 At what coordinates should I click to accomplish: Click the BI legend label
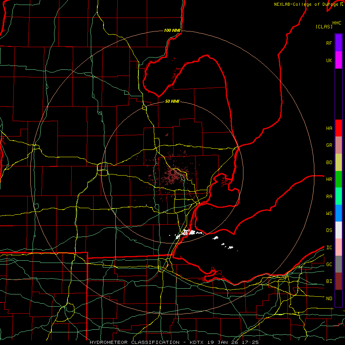329,281
